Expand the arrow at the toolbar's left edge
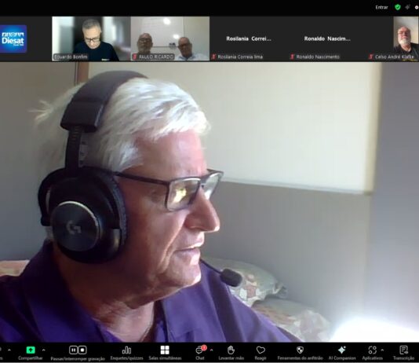This screenshot has width=419, height=363. pyautogui.click(x=9, y=350)
